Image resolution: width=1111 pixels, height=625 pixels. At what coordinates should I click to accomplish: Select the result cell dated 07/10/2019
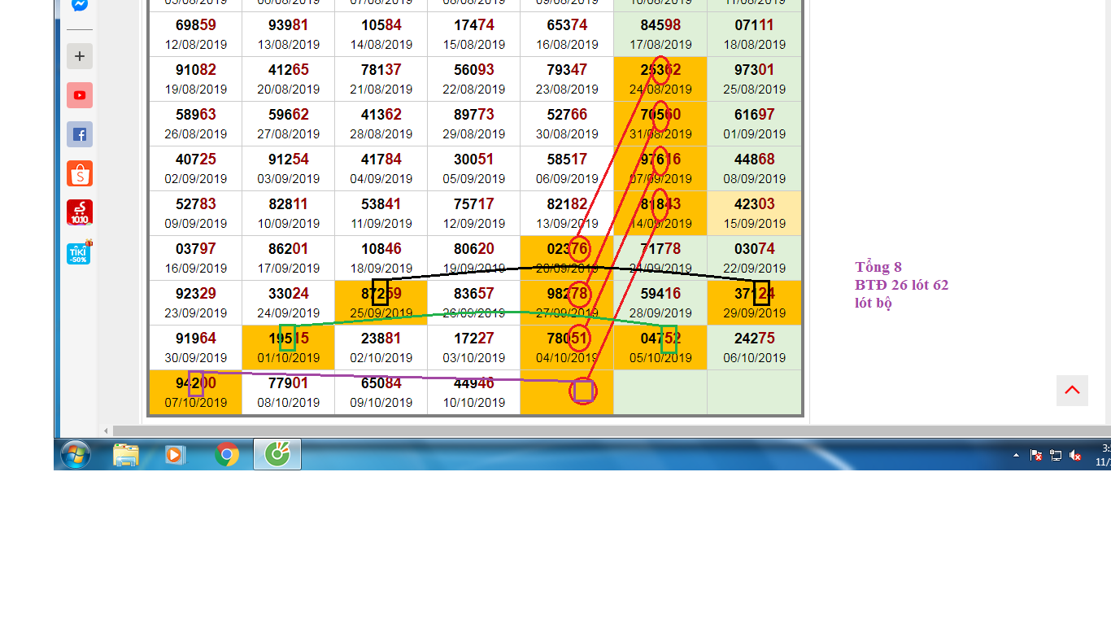(195, 392)
